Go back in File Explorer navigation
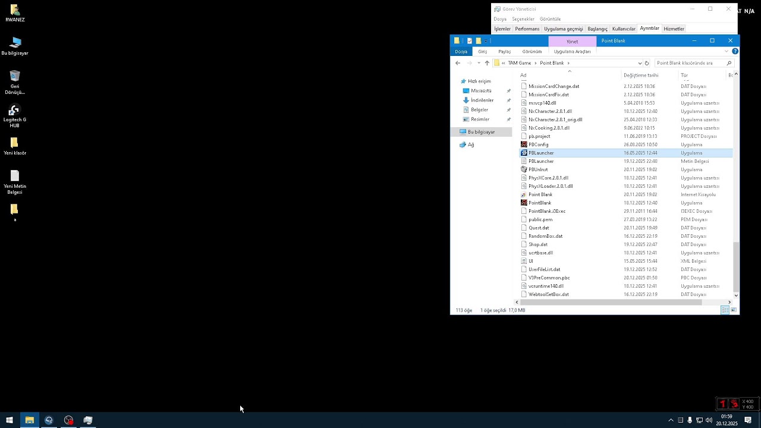This screenshot has height=428, width=761. (x=458, y=63)
